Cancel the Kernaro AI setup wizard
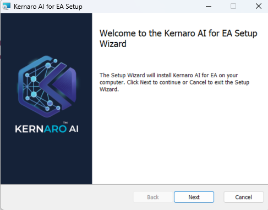The width and height of the screenshot is (268, 210). (x=244, y=197)
